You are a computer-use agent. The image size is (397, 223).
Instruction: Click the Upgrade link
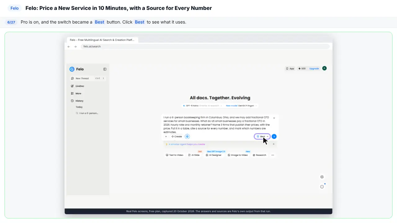click(x=314, y=68)
